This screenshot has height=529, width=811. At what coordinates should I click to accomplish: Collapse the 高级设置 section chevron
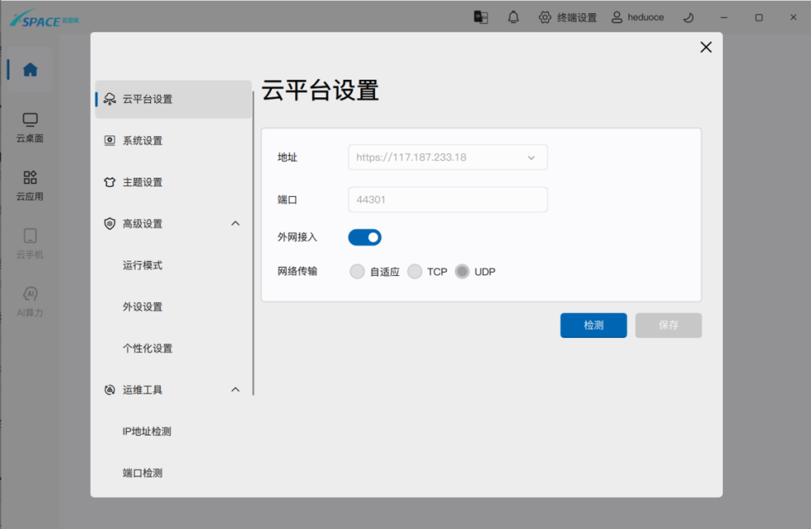tap(235, 224)
